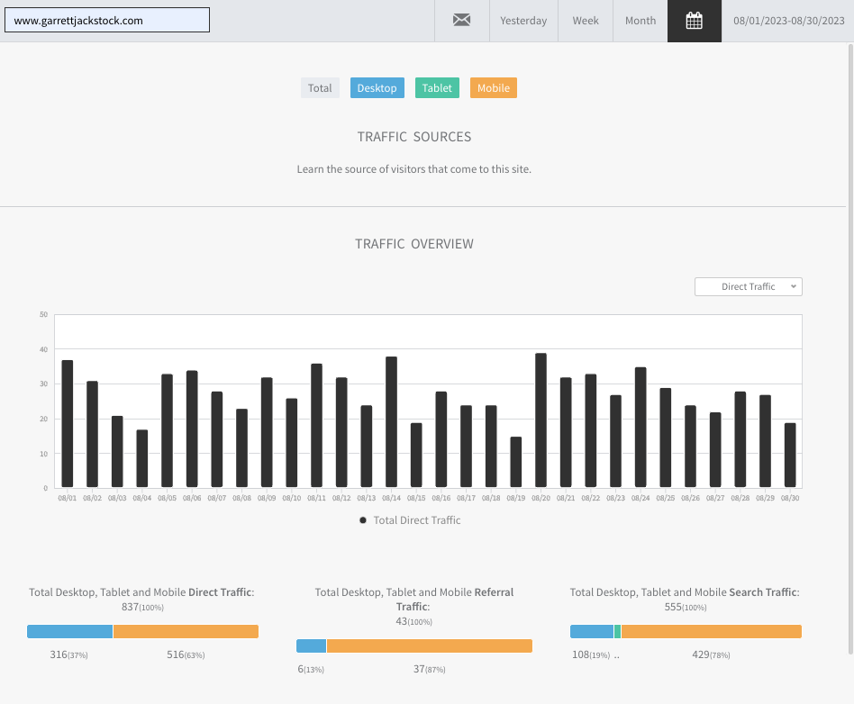Click Search Traffic blue desktop segment

pyautogui.click(x=592, y=632)
